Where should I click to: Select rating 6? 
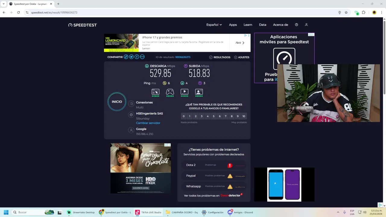pyautogui.click(x=220, y=116)
